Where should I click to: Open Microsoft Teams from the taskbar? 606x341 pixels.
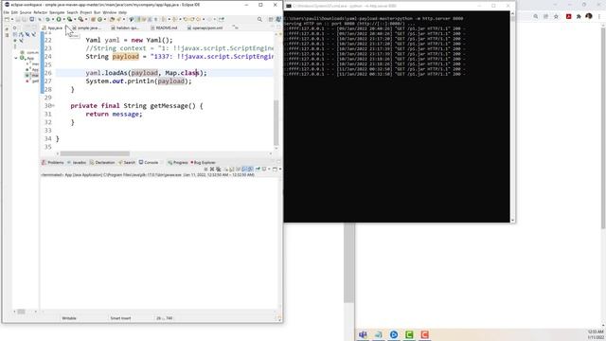(x=363, y=334)
